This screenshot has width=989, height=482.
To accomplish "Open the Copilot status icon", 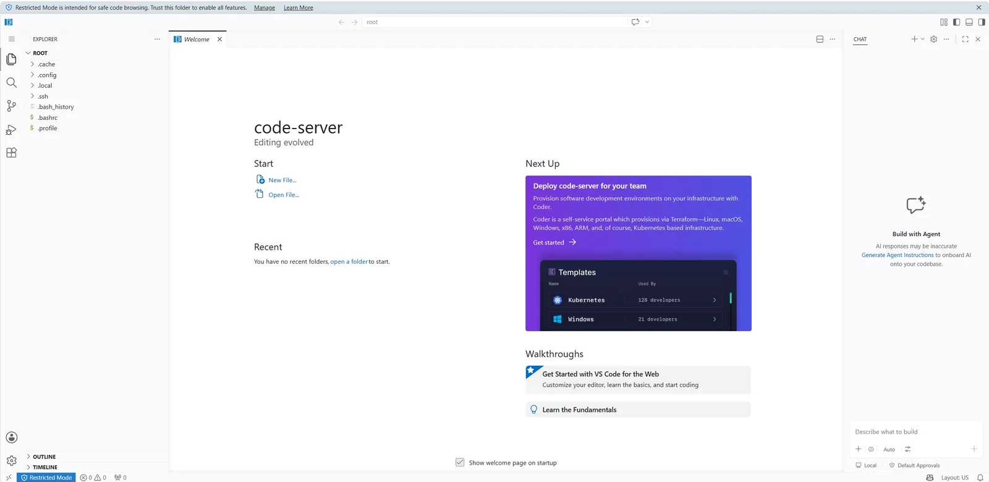I will [930, 478].
